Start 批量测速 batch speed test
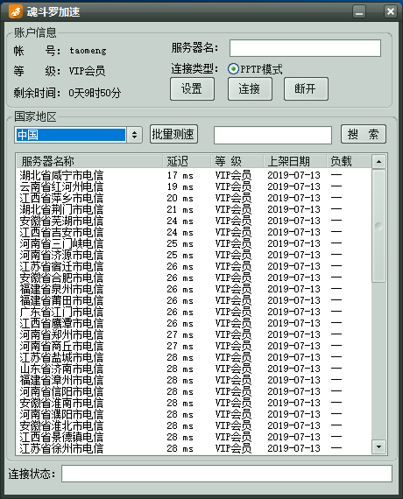The height and width of the screenshot is (499, 403). [x=173, y=134]
